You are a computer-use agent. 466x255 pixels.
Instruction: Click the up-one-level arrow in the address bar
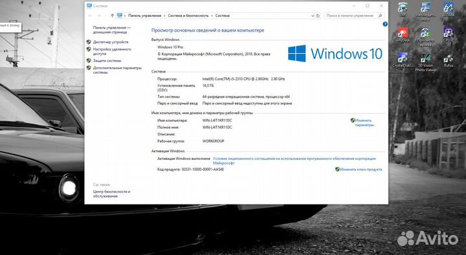112,16
